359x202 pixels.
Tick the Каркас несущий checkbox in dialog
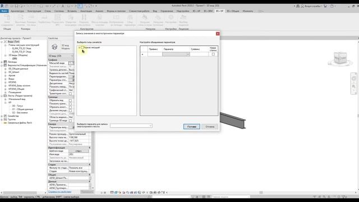tap(82, 47)
